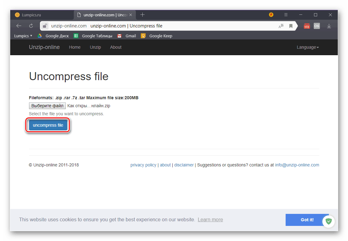Screen dimensions: 348x241
Task: Open the Google Keep bookmark
Action: (x=157, y=36)
